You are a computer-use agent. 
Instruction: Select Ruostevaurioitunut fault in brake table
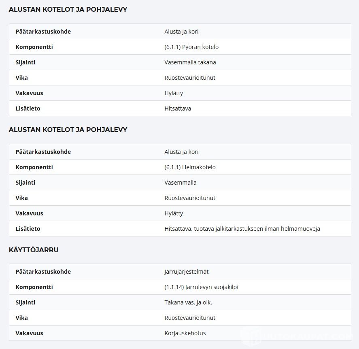coord(190,318)
